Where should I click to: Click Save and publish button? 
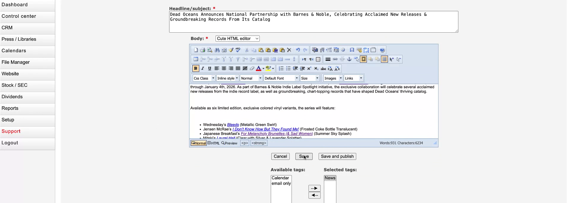[x=337, y=156]
